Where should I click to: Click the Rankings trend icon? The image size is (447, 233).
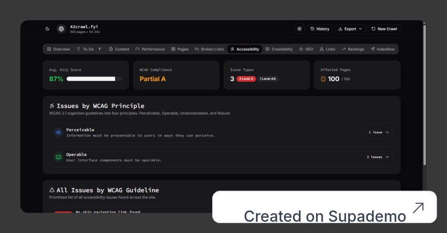[x=344, y=49]
